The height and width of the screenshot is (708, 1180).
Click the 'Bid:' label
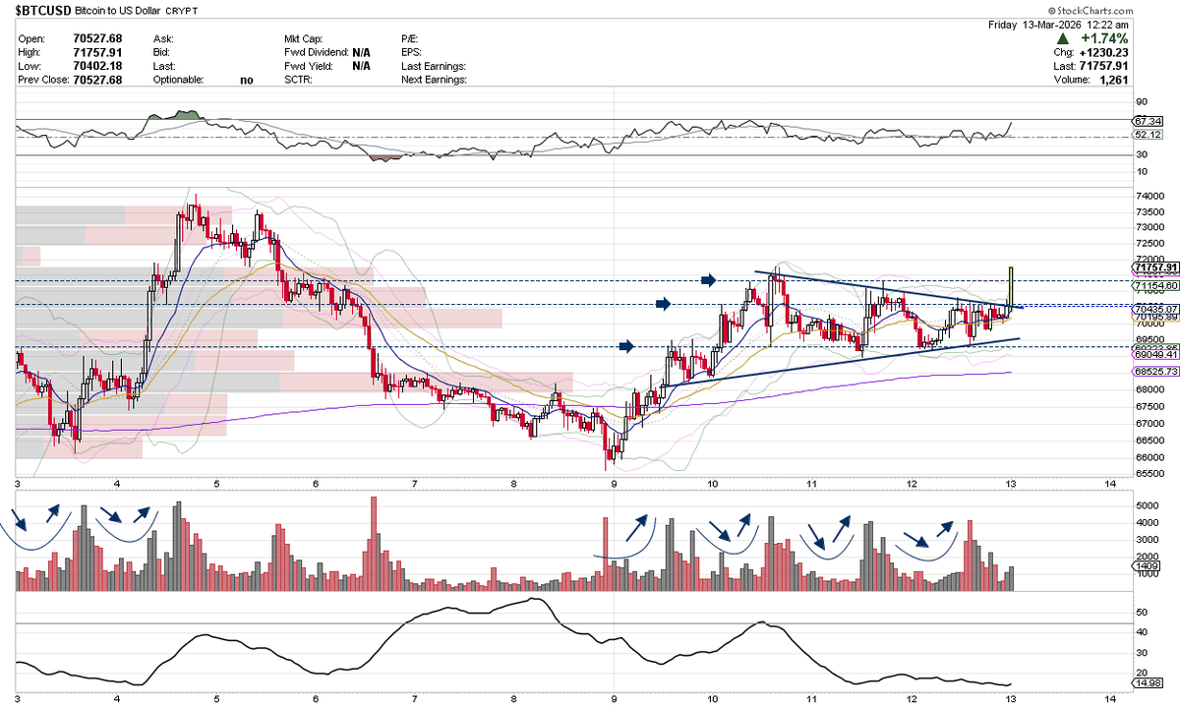(162, 52)
